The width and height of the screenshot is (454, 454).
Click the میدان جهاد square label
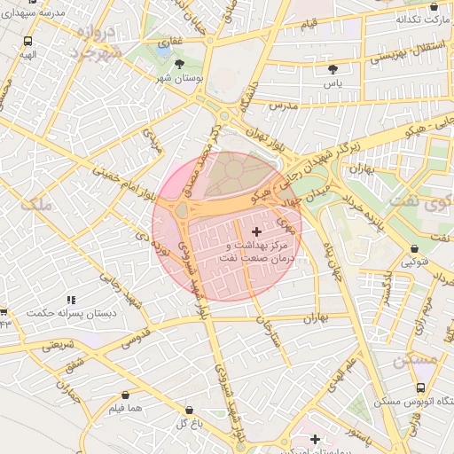pos(305,196)
